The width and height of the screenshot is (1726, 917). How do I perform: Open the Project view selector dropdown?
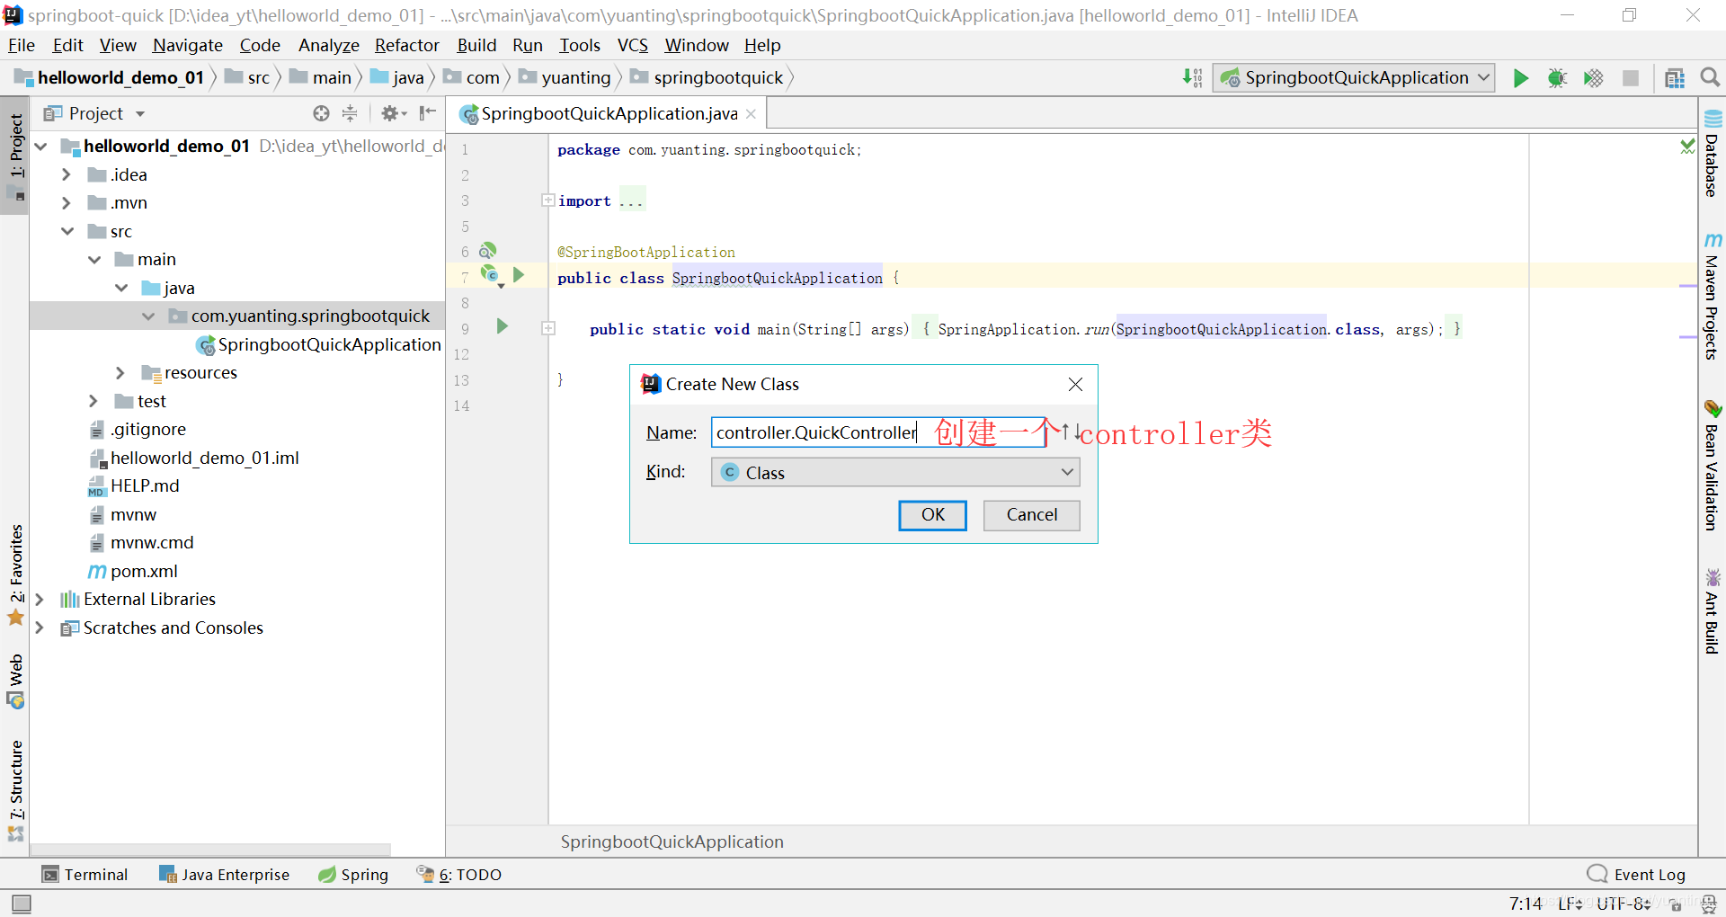[x=94, y=113]
